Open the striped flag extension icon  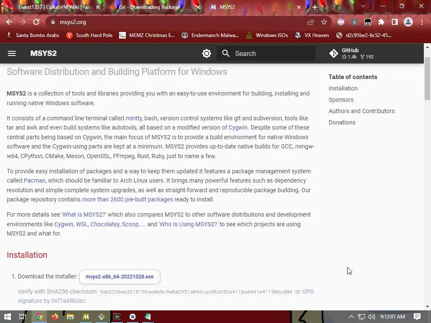[341, 22]
